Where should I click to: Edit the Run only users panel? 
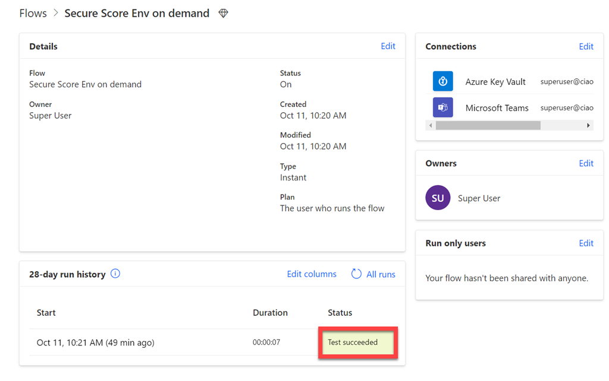(x=586, y=243)
